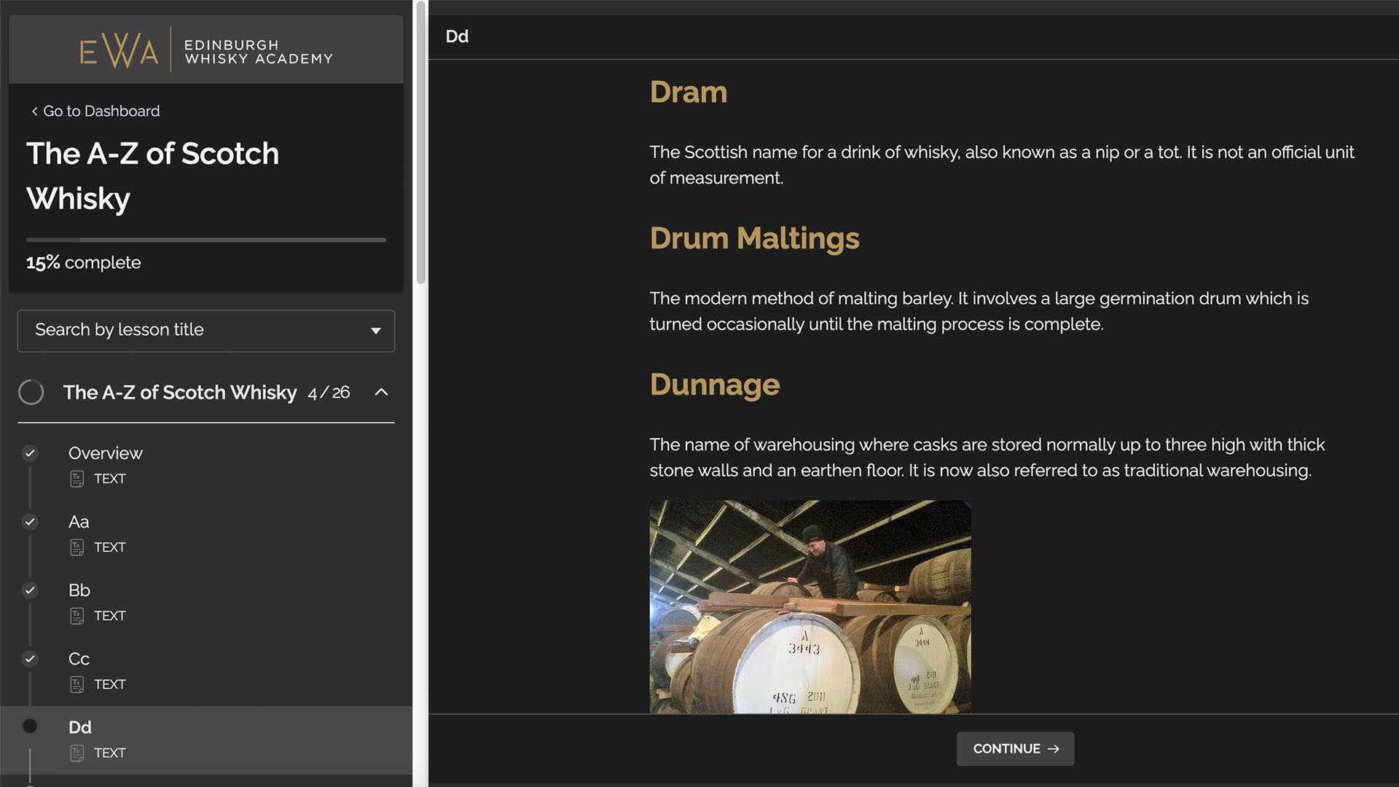Open the Bb lesson
This screenshot has width=1399, height=787.
pyautogui.click(x=79, y=590)
